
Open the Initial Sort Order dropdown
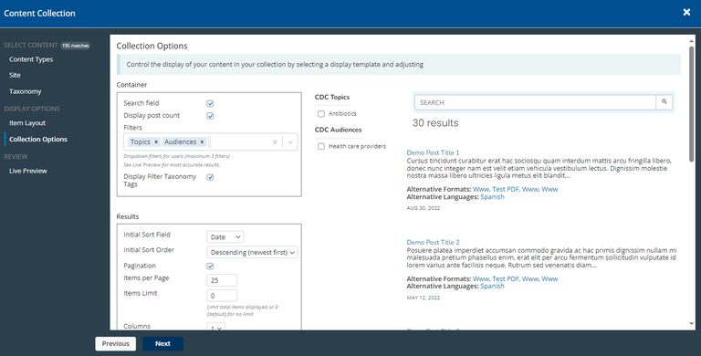(252, 252)
